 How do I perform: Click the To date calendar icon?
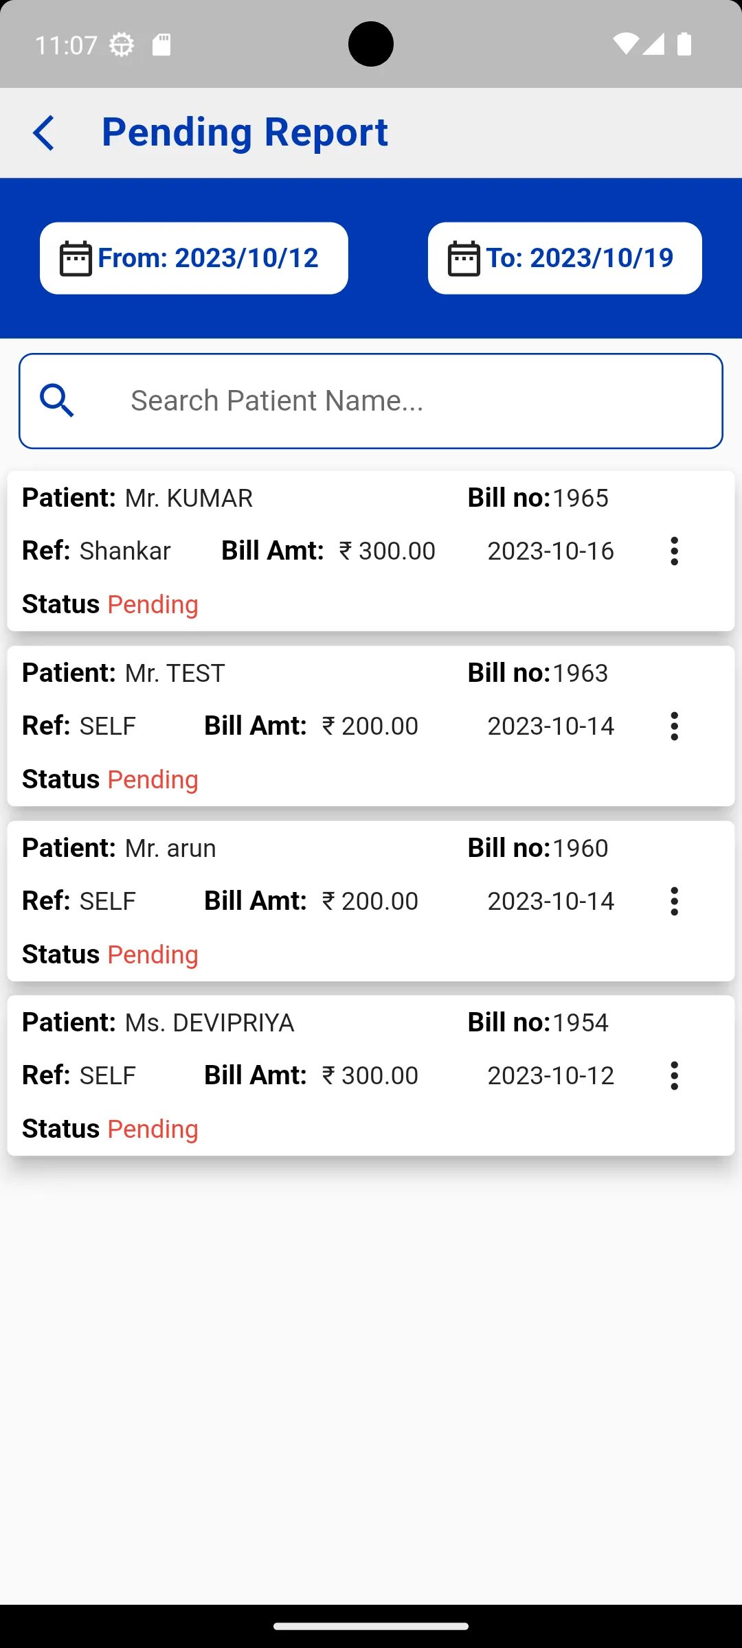(464, 259)
